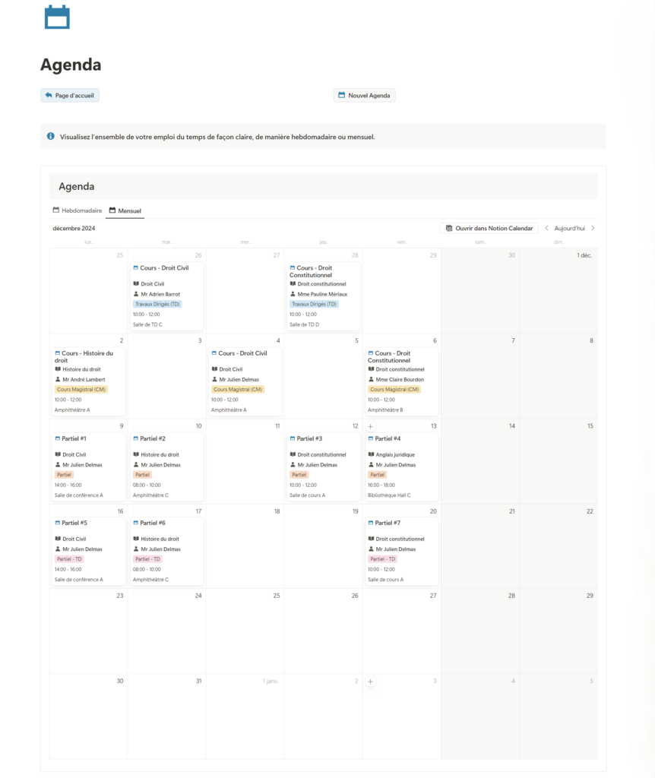Open calendar in Notion Calendar

click(489, 228)
